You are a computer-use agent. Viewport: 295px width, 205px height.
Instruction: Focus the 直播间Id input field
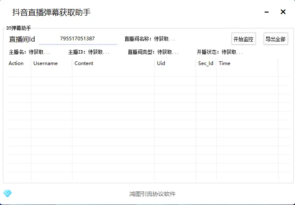coord(78,39)
